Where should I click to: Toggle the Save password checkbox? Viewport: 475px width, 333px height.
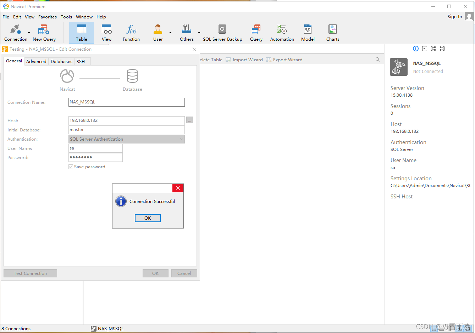pos(71,166)
